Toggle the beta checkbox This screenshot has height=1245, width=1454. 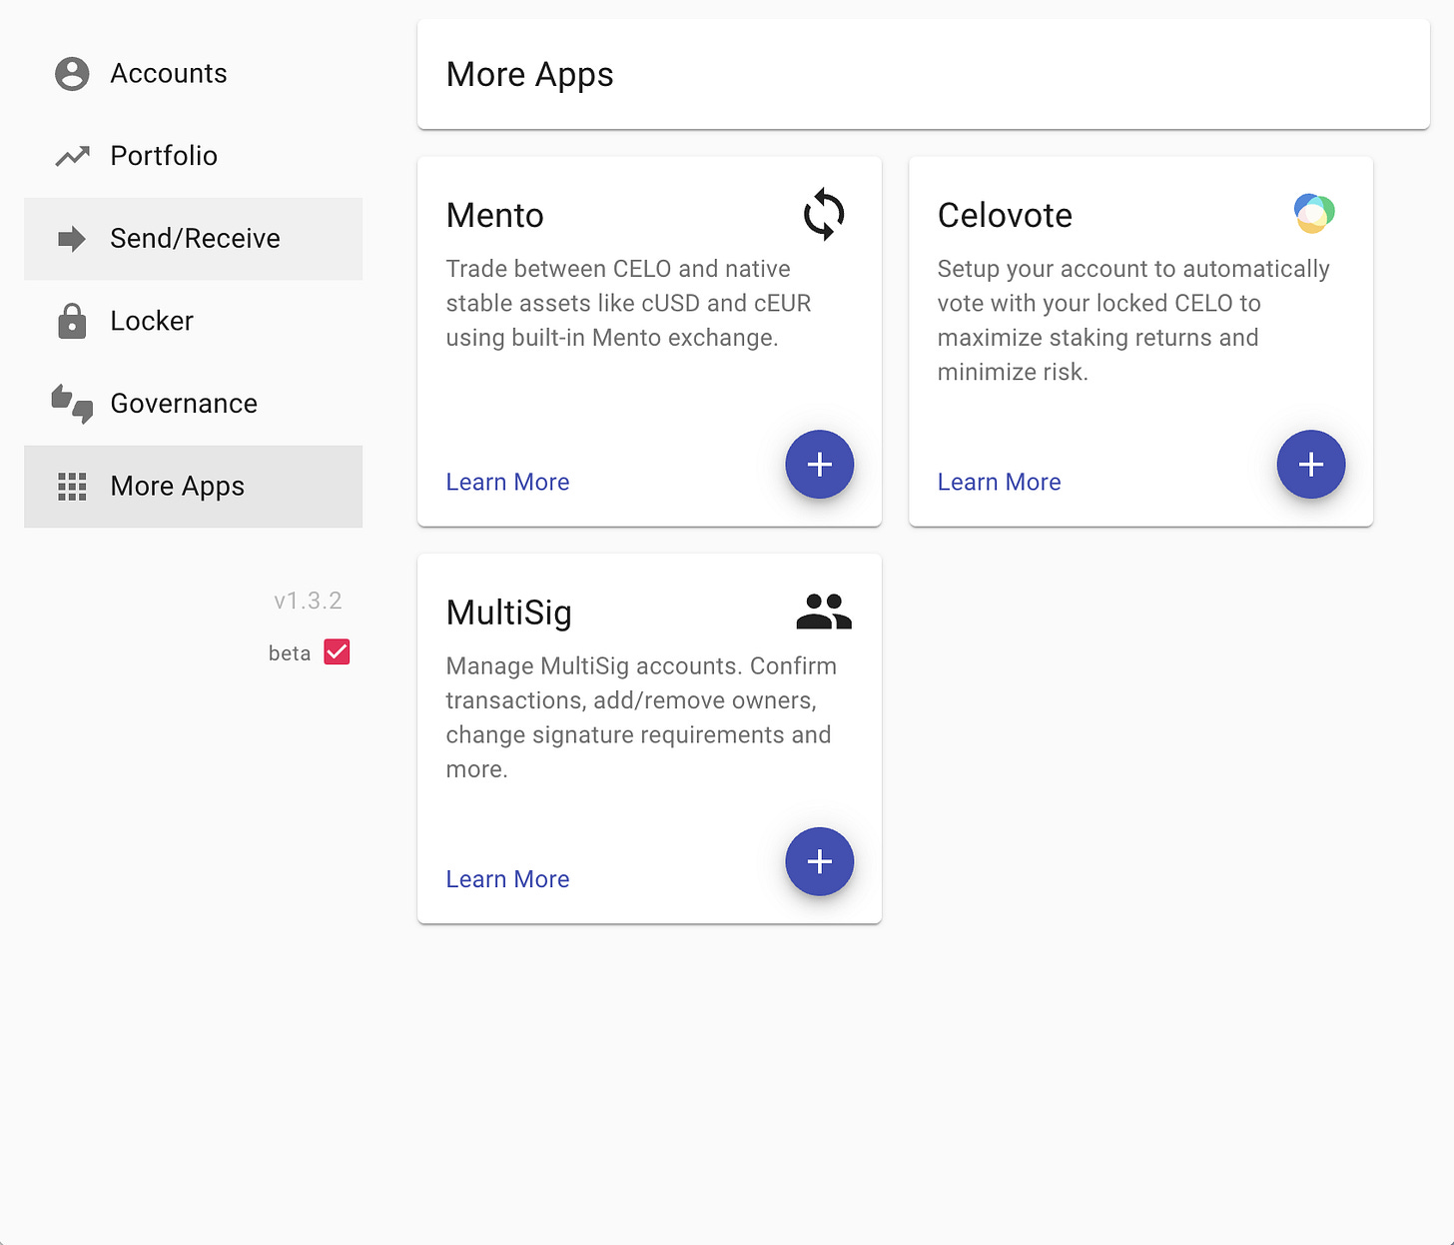tap(337, 652)
